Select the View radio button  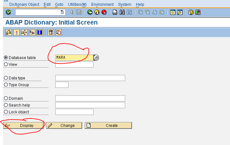tap(6, 64)
